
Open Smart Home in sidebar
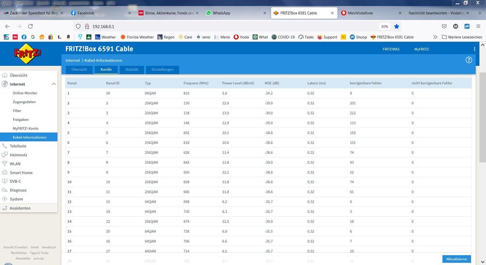click(x=21, y=172)
